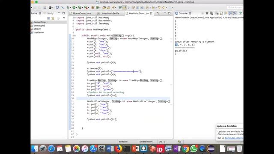Open the New Java Class dropdown arrow

(x=100, y=8)
